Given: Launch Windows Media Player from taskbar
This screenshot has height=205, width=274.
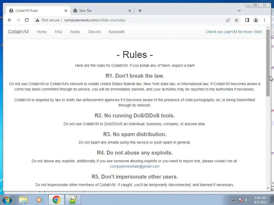Looking at the screenshot, I should coord(40,200).
